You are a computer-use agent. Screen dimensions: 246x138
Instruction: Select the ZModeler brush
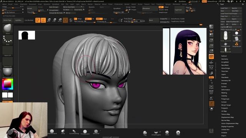(96, 132)
